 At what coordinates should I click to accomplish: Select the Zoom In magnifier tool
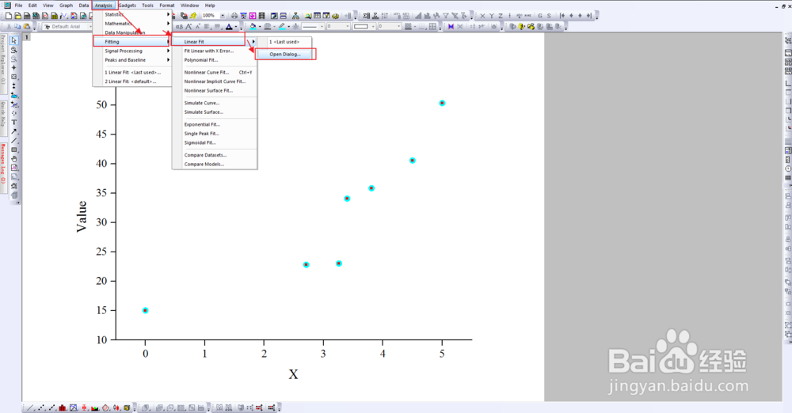coord(14,50)
